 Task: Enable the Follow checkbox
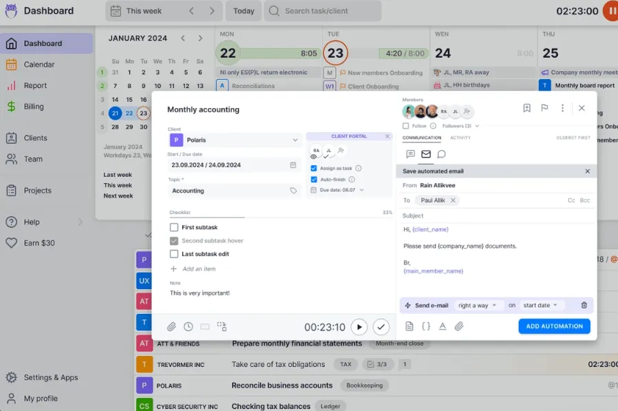click(x=405, y=126)
